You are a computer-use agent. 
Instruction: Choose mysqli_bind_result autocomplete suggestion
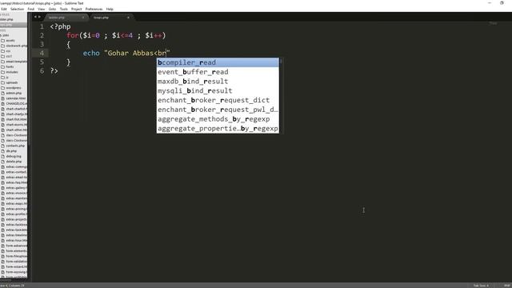point(218,90)
